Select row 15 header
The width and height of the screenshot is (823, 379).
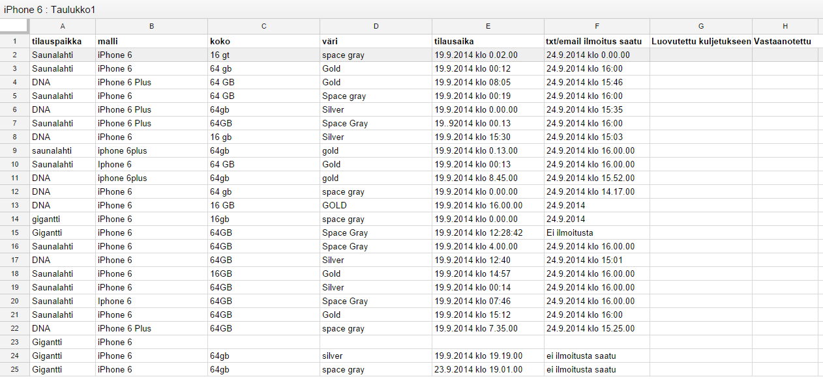pos(14,232)
